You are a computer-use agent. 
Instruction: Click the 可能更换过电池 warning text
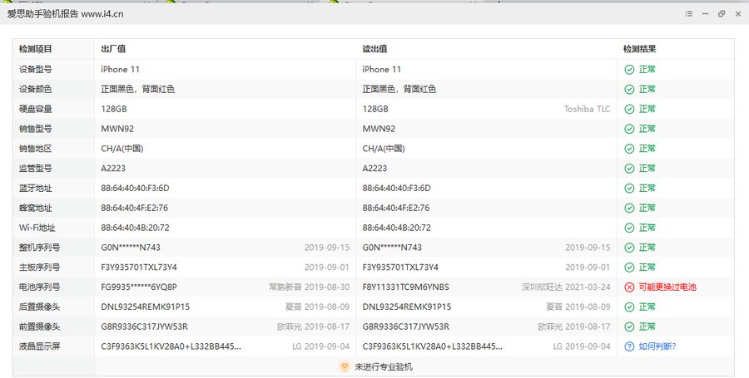coord(667,287)
